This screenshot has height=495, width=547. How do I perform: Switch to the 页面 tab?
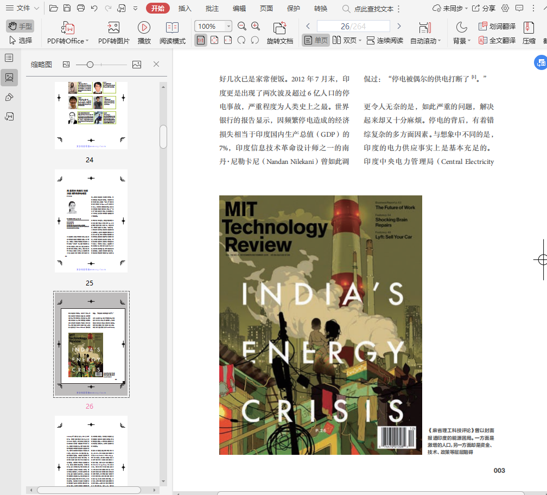(266, 8)
